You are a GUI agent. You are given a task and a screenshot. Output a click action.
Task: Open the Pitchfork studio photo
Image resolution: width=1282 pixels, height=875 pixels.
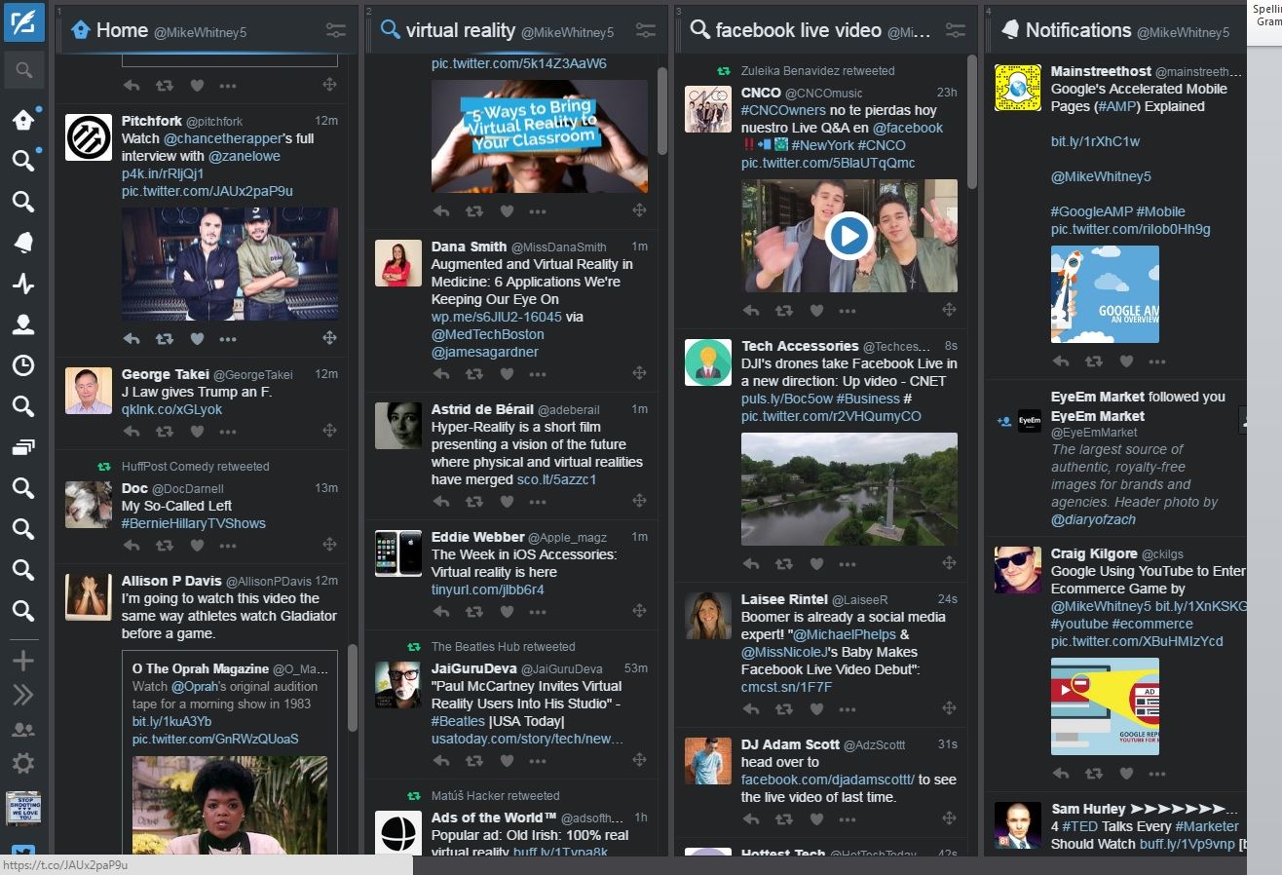tap(230, 263)
